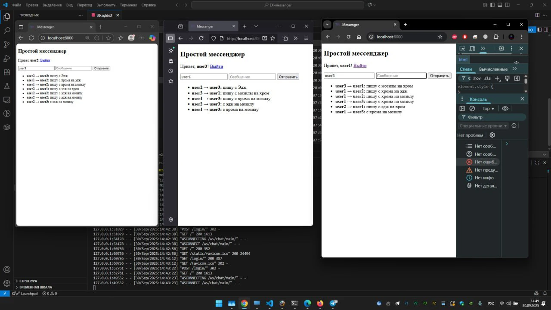
Task: Open the VS Code Search view
Action: [x=7, y=31]
